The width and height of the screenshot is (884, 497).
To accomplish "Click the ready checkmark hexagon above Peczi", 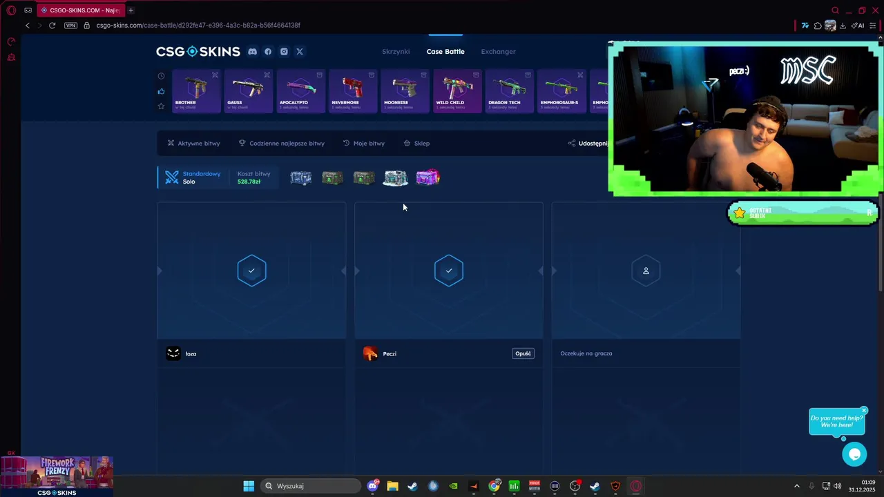I will pyautogui.click(x=449, y=271).
